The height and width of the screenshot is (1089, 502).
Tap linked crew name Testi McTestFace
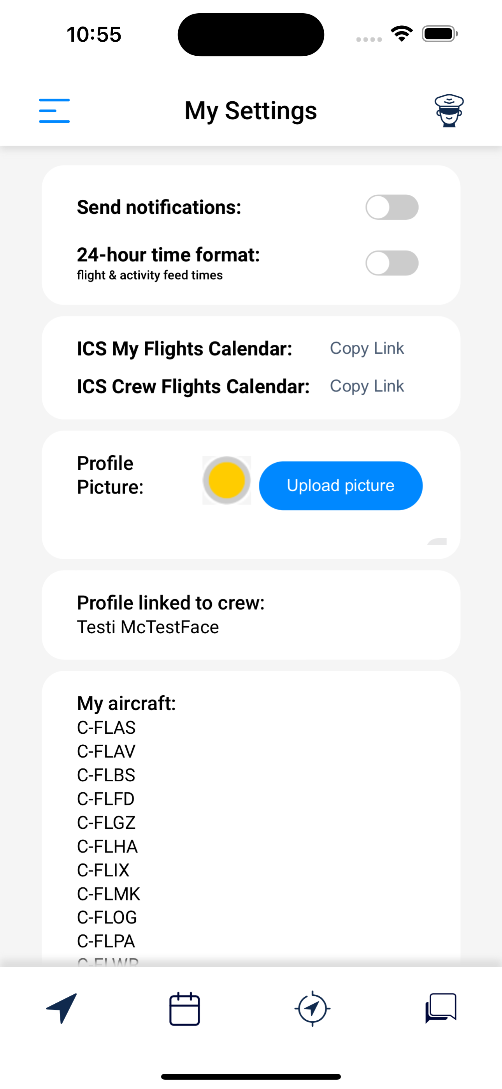pyautogui.click(x=148, y=627)
